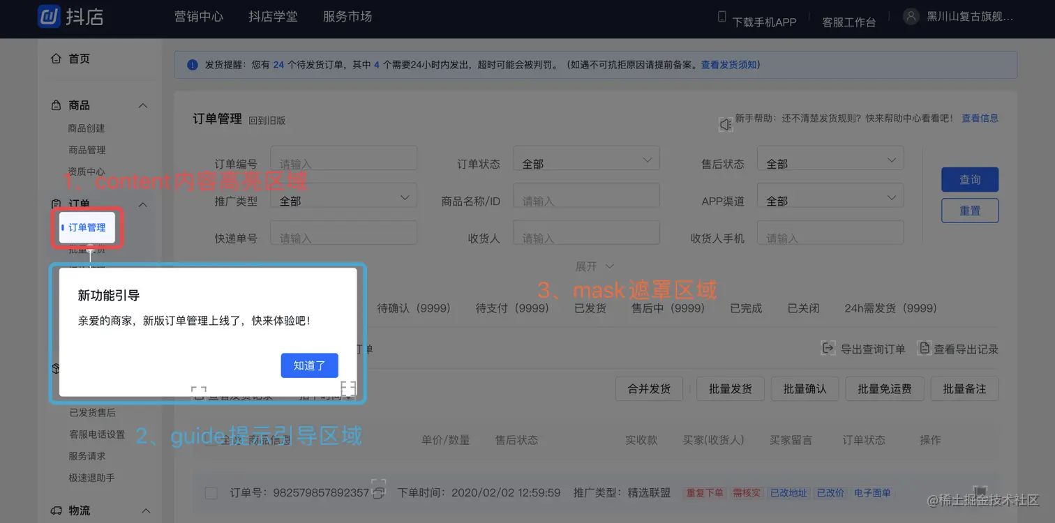This screenshot has height=523, width=1055.
Task: Switch to the 24h需发货 (9999) tab
Action: (x=891, y=308)
